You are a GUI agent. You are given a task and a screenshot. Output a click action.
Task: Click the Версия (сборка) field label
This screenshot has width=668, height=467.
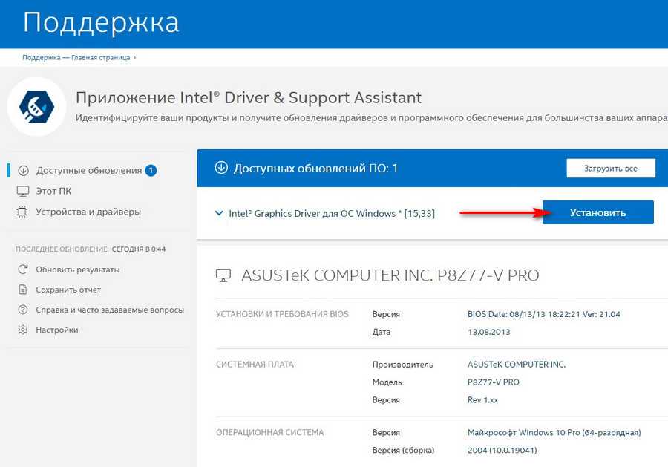click(404, 451)
